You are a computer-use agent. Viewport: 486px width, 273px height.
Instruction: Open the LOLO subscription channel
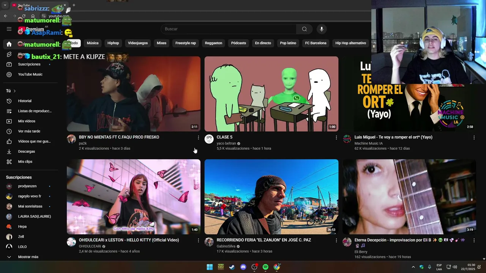tap(29, 247)
